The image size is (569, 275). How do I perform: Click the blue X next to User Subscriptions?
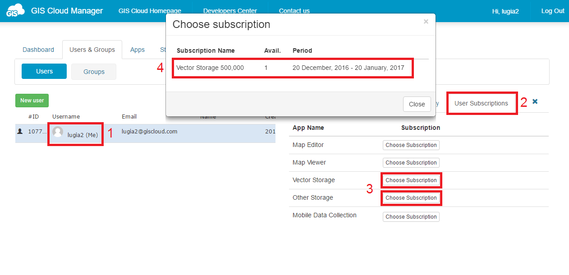[x=535, y=102]
